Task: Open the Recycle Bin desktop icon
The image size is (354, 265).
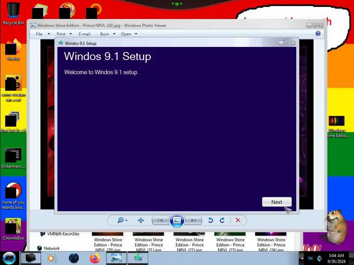Action: tap(13, 13)
